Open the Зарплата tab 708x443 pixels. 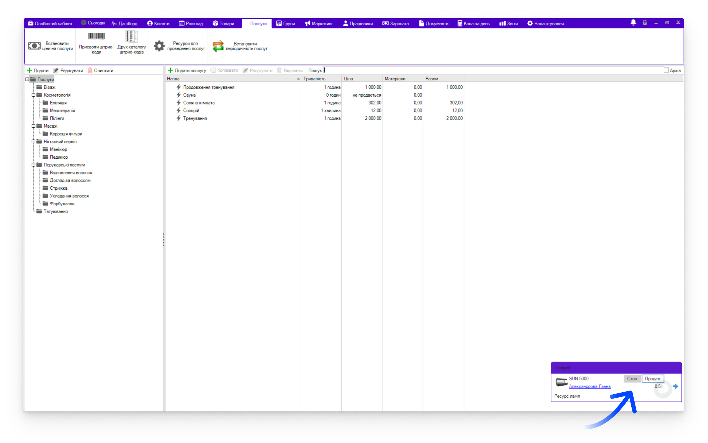[395, 24]
